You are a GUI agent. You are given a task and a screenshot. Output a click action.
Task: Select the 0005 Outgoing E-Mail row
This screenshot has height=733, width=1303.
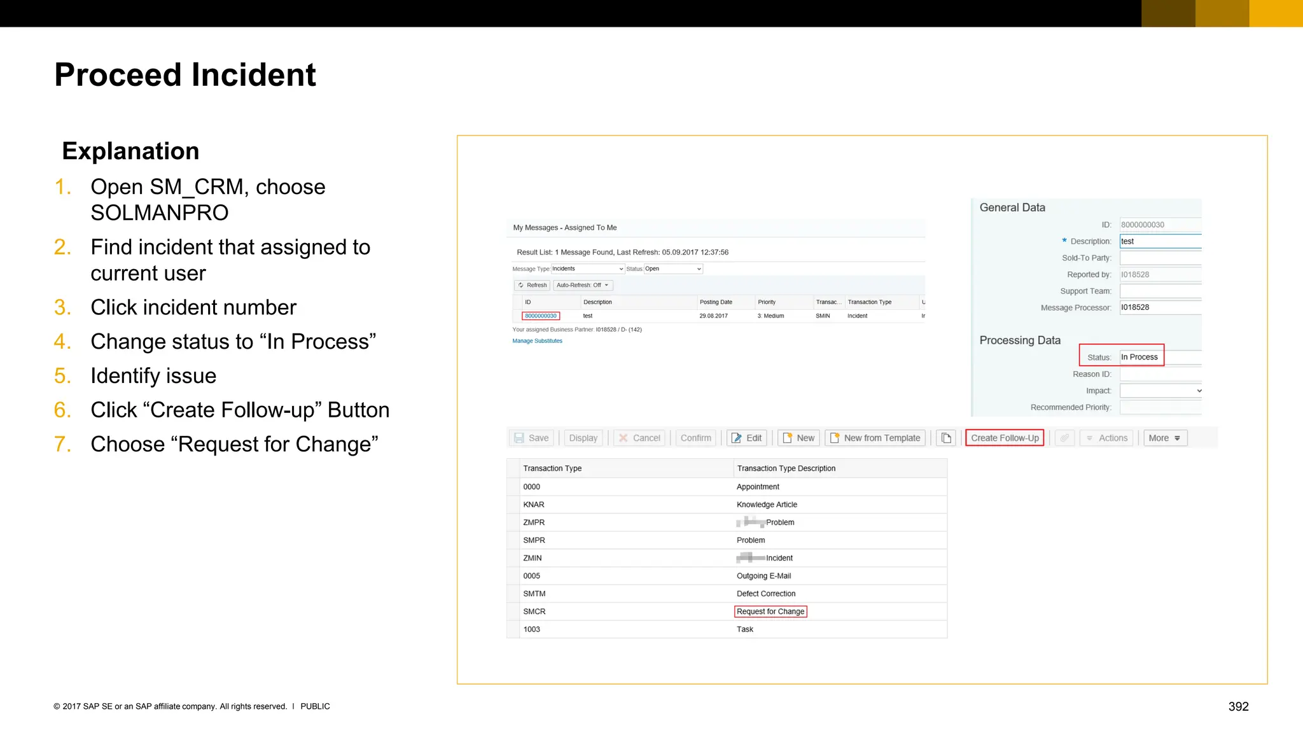[727, 576]
